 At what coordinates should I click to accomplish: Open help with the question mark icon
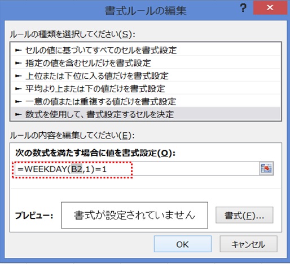point(243,8)
